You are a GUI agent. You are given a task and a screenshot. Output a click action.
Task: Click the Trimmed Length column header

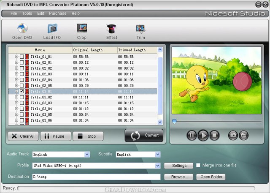[x=137, y=50]
